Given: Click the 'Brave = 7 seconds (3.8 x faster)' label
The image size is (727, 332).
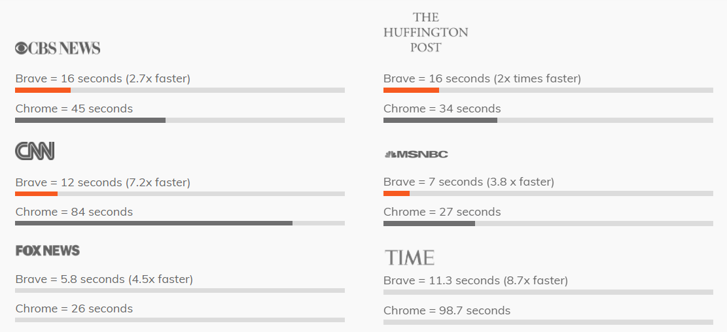Looking at the screenshot, I should (469, 182).
